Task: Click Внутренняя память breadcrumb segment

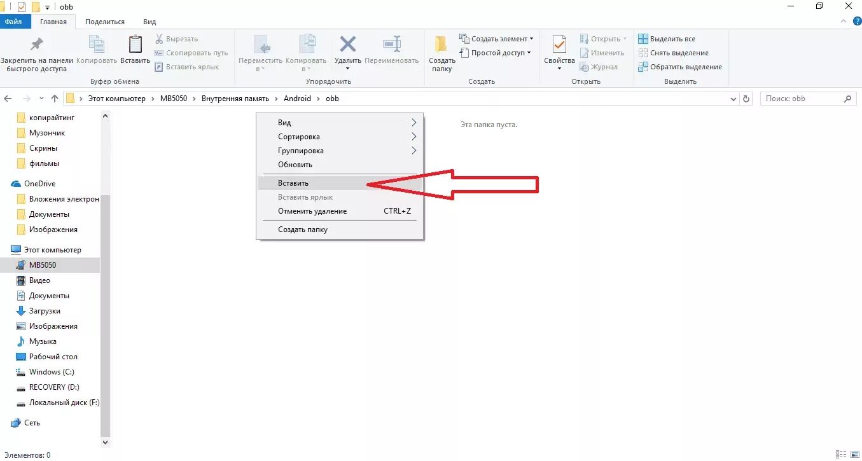Action: point(235,99)
